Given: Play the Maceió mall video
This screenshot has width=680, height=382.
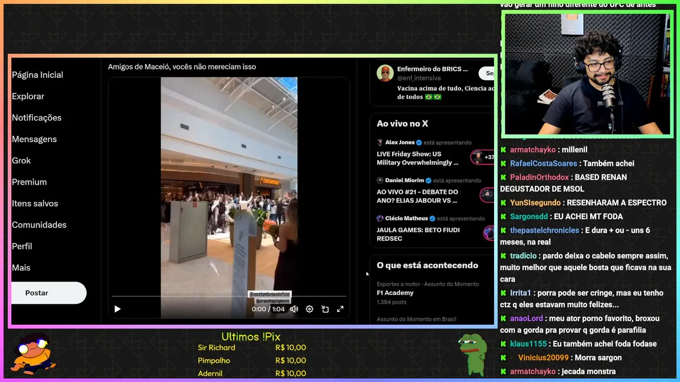Looking at the screenshot, I should [117, 309].
